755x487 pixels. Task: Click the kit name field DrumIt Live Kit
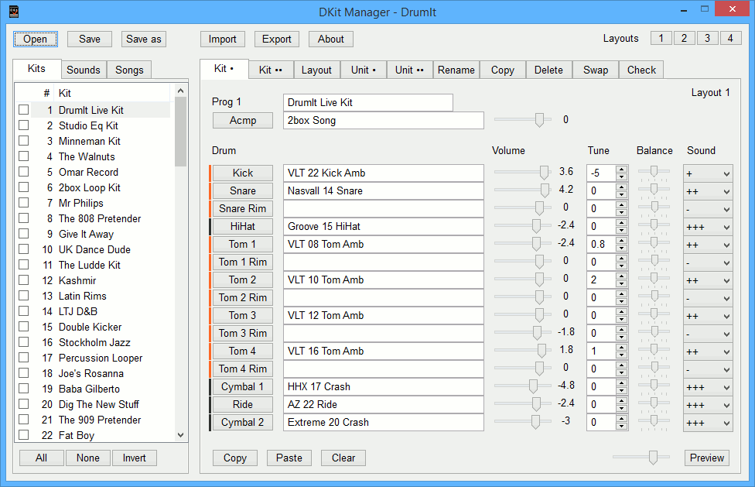point(368,103)
